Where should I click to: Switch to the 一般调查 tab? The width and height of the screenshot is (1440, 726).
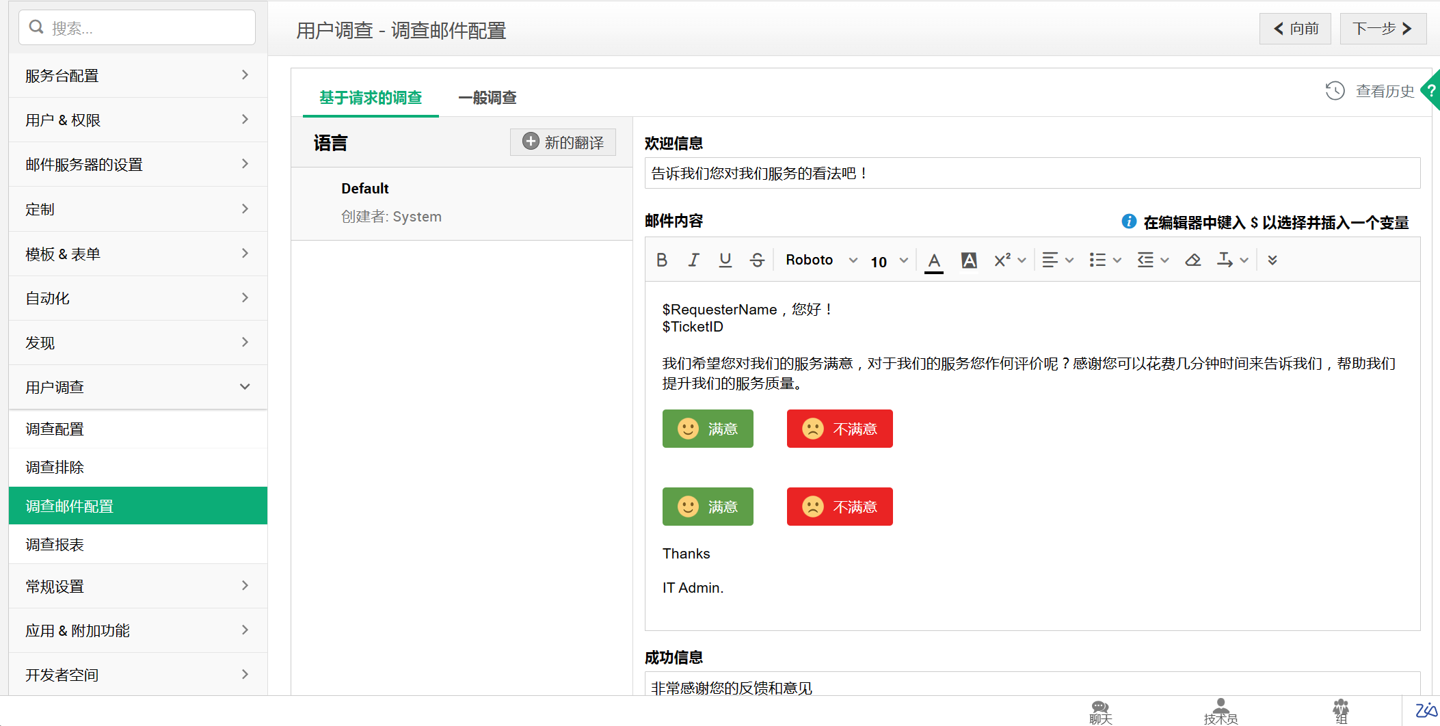pos(488,98)
